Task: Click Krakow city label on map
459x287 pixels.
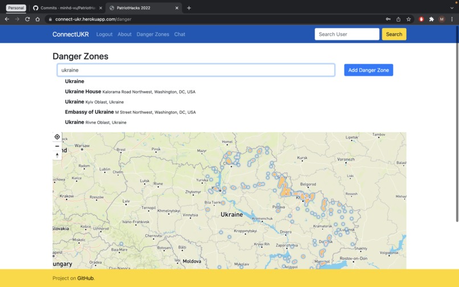Action: (x=67, y=196)
